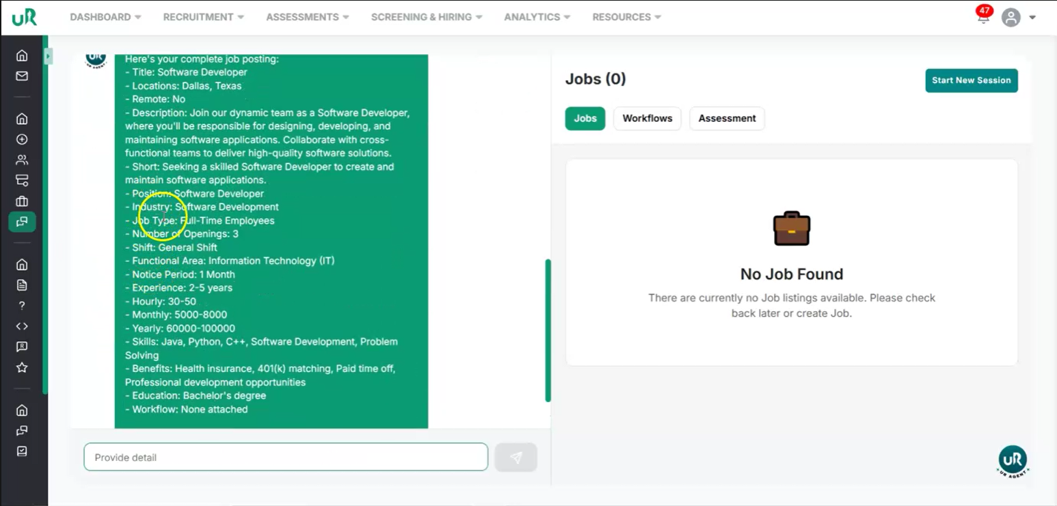Open the people/users icon in sidebar
Image resolution: width=1057 pixels, height=506 pixels.
22,160
